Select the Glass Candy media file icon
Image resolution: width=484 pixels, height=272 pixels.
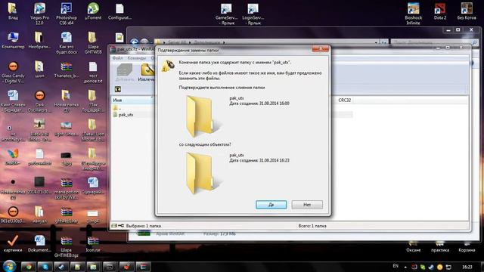pos(13,72)
